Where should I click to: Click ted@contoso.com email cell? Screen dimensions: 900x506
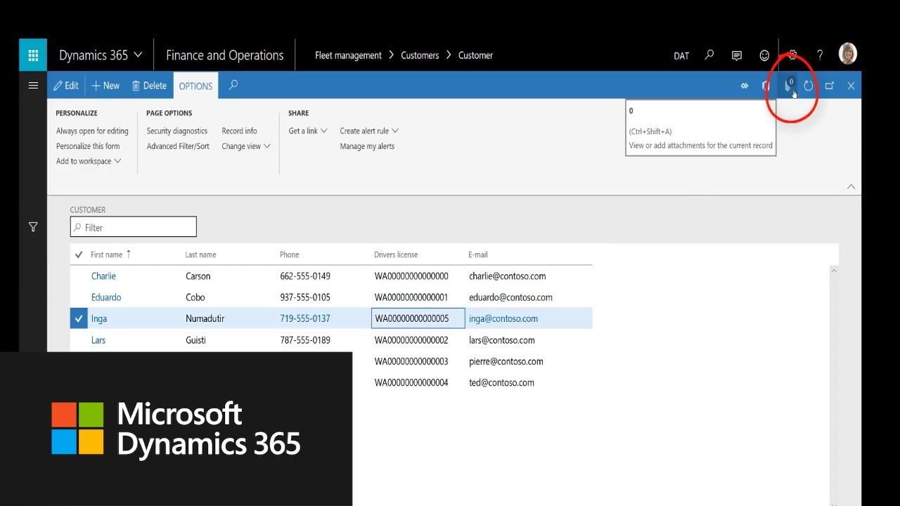click(x=501, y=382)
